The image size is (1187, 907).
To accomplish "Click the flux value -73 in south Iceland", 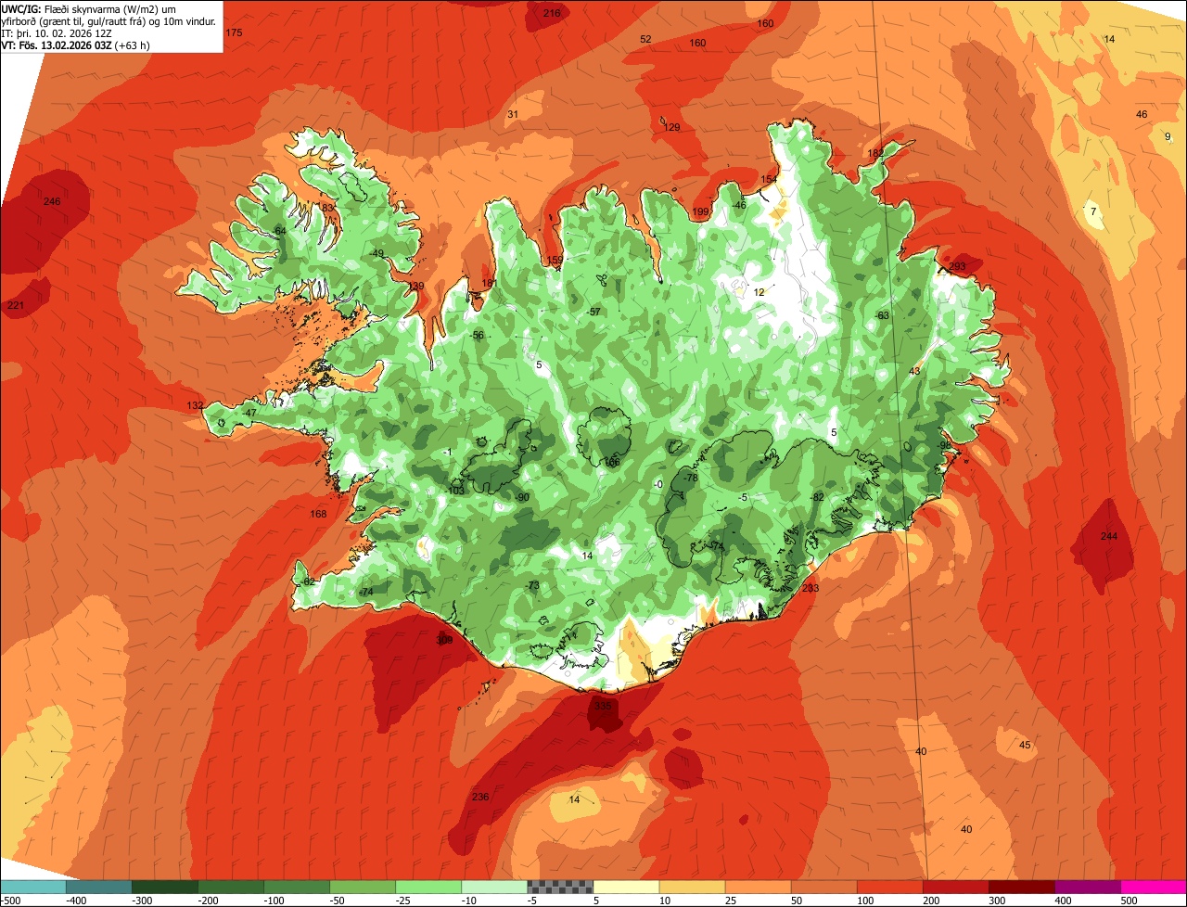I will [x=532, y=585].
